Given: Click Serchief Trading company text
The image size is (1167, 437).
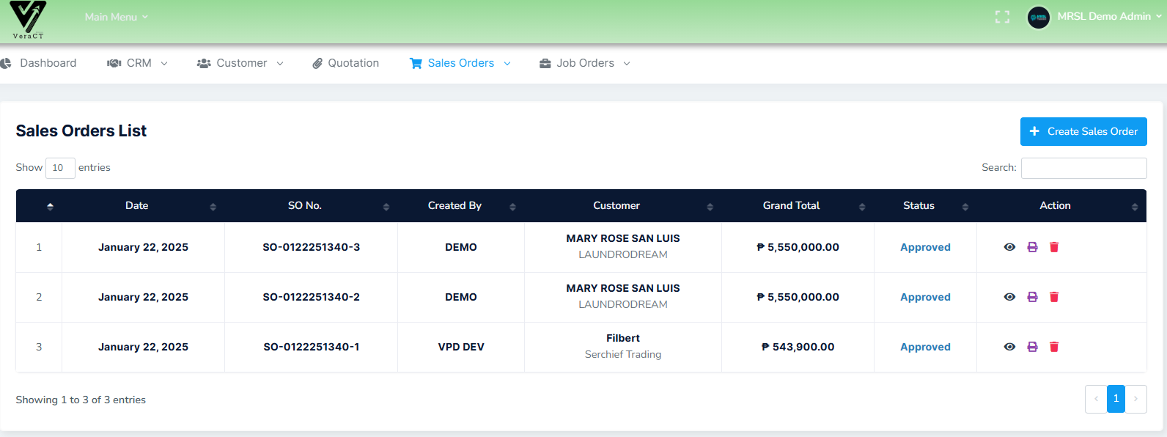Looking at the screenshot, I should [x=623, y=354].
